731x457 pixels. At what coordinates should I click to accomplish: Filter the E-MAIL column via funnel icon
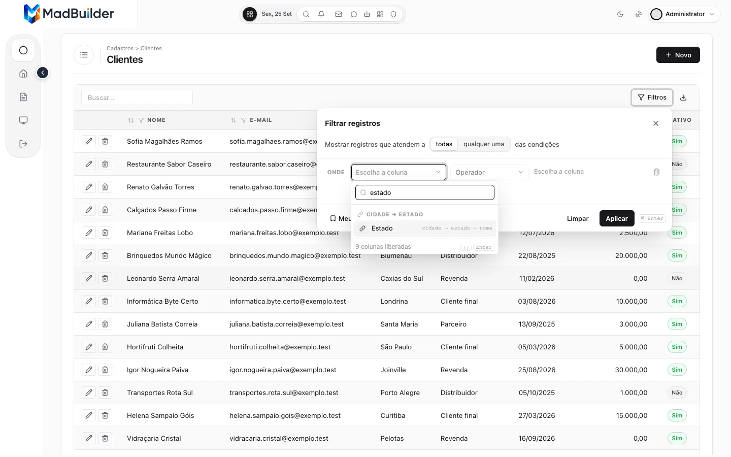[x=244, y=120]
